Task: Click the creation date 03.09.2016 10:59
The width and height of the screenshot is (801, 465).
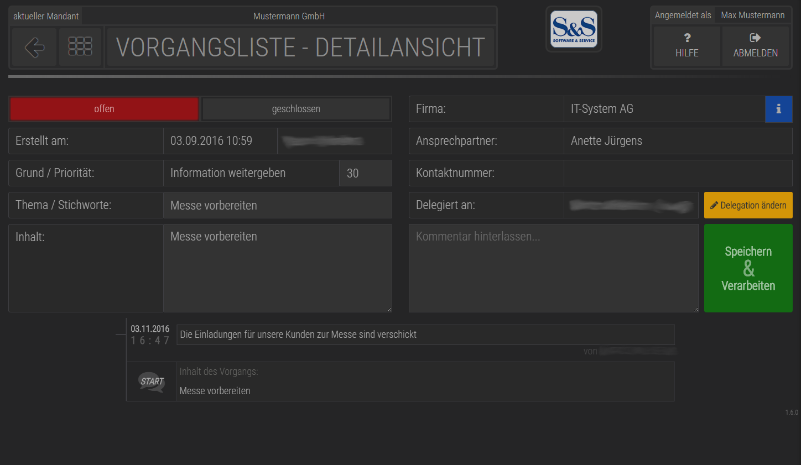Action: tap(220, 141)
